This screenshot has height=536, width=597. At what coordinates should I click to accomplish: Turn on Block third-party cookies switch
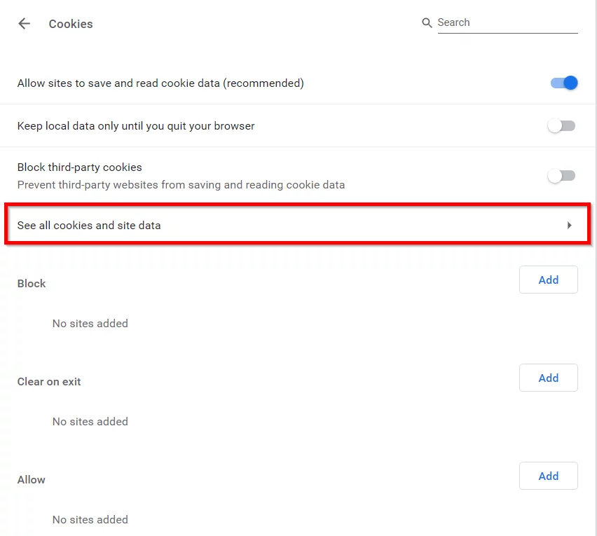click(561, 176)
